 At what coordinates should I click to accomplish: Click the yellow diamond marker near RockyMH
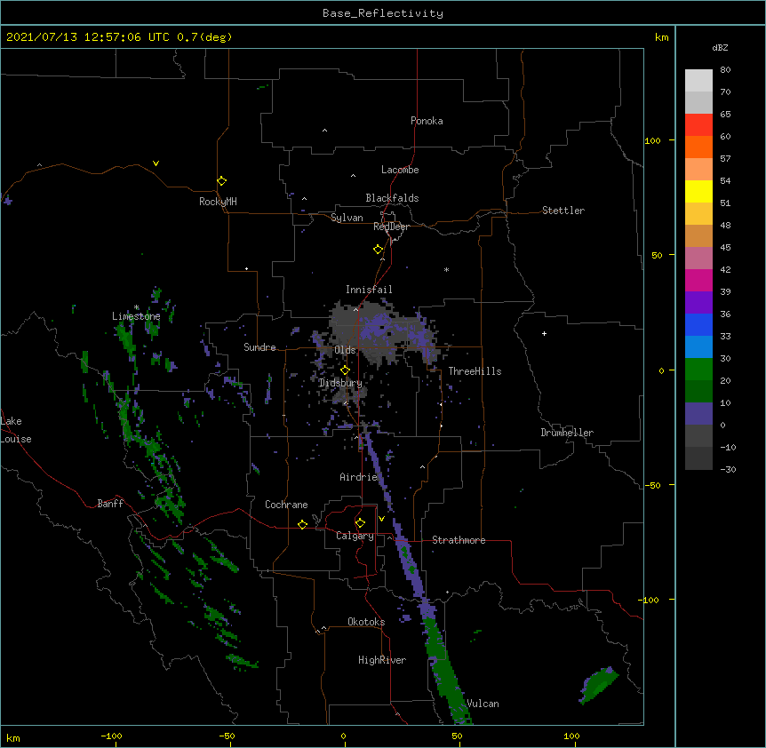pos(222,181)
